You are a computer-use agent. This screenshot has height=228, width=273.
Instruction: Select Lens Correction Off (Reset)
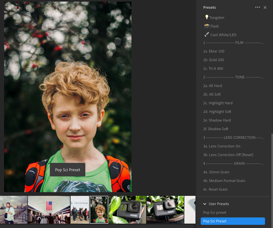pyautogui.click(x=228, y=155)
